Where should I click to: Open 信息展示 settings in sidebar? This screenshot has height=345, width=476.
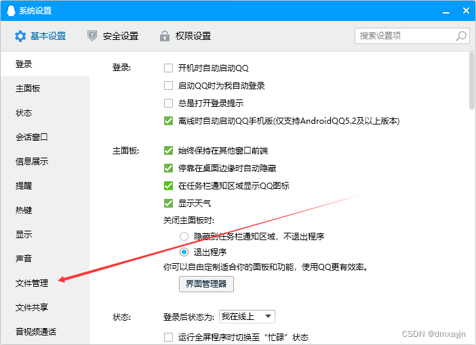[x=45, y=162]
